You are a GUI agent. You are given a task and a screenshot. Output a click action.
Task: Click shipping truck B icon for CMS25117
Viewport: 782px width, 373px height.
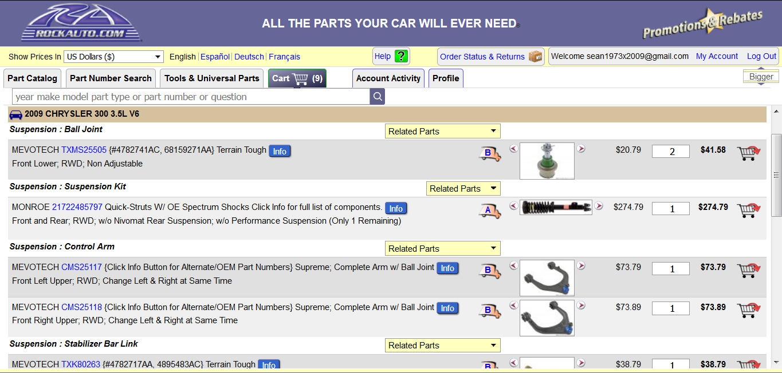point(489,270)
